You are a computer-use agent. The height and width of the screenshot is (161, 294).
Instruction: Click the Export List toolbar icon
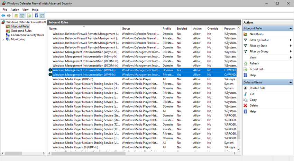(29, 16)
